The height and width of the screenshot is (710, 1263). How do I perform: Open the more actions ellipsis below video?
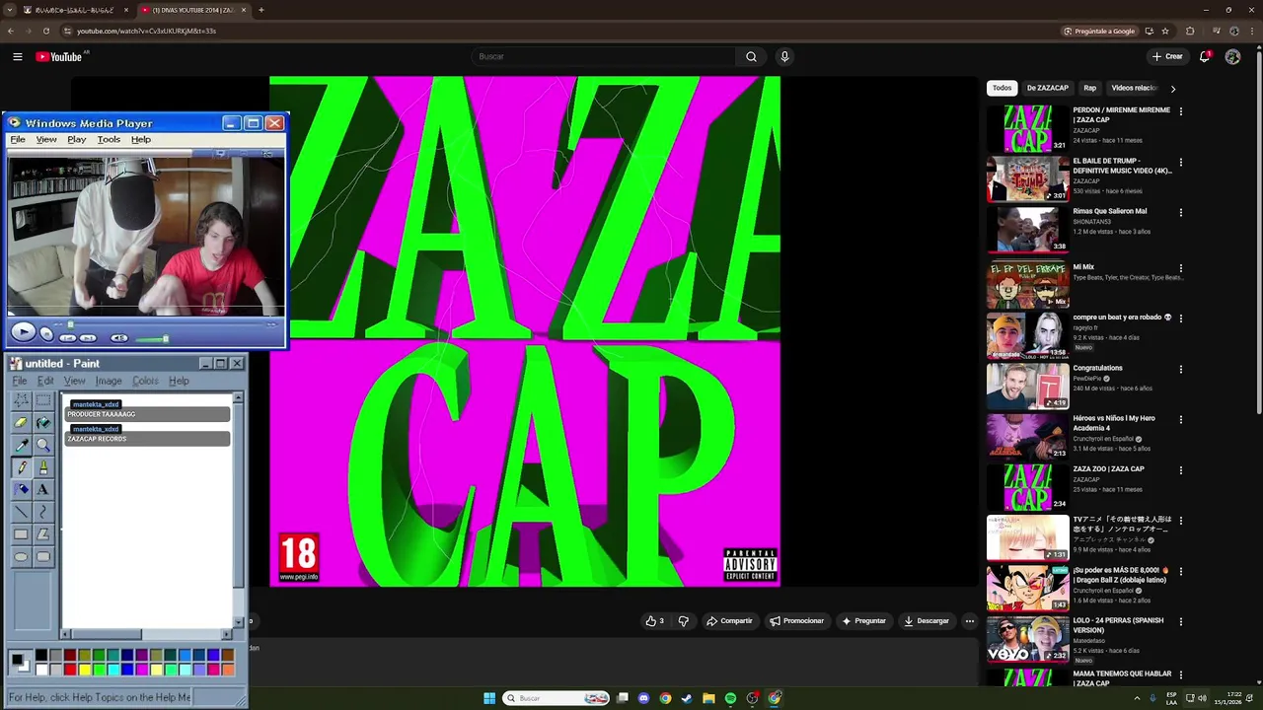[x=970, y=621]
